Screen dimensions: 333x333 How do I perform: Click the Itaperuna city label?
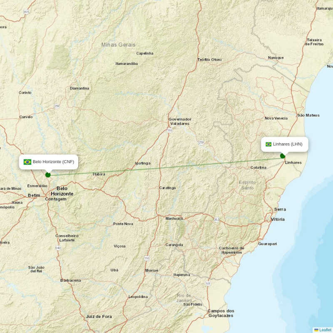(181, 275)
